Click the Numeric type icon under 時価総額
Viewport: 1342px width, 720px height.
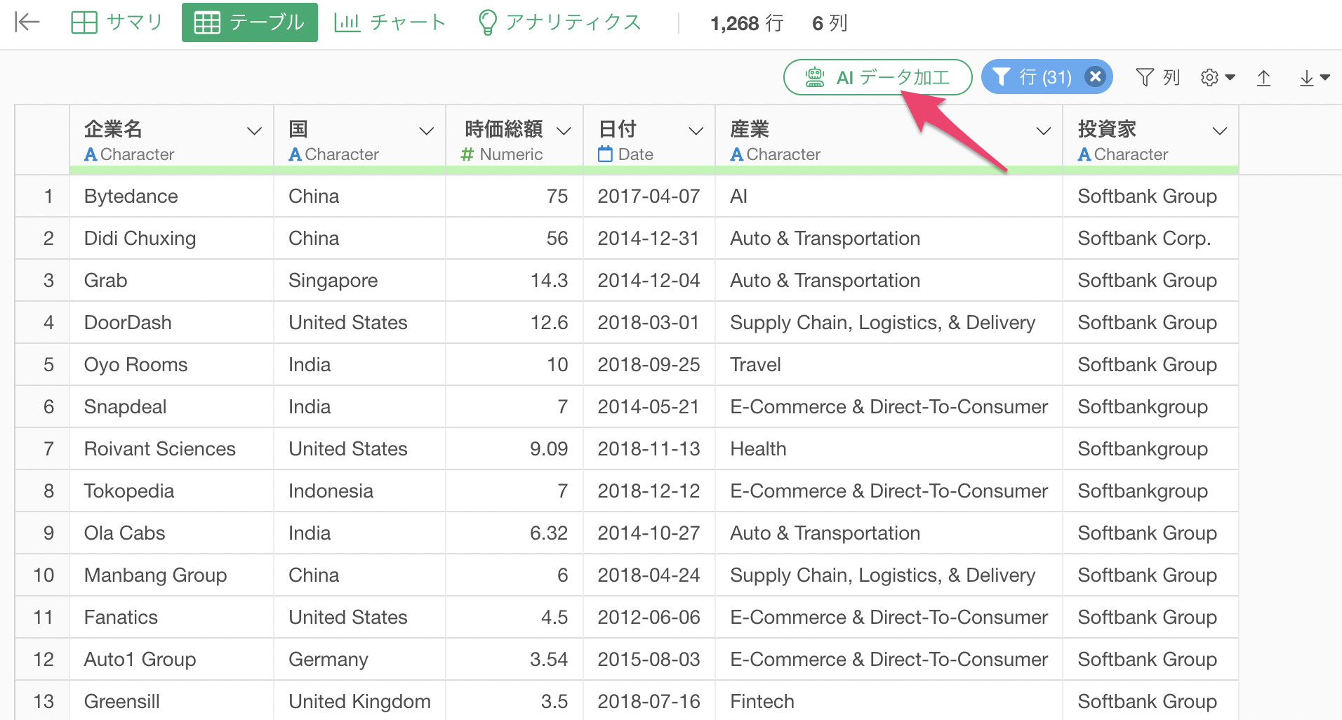coord(467,154)
